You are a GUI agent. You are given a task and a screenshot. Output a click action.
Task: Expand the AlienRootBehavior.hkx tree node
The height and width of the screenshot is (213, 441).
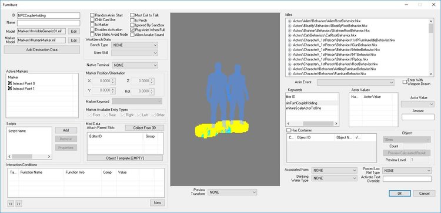(x=289, y=21)
